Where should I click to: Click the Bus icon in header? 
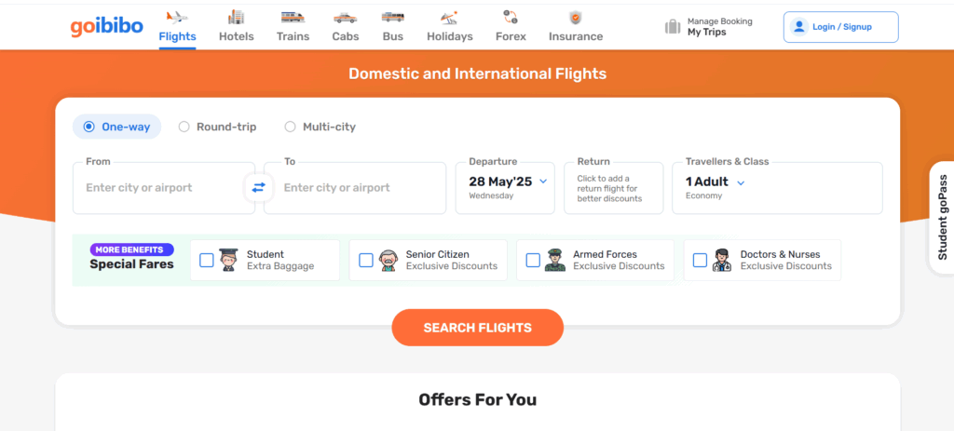point(392,17)
